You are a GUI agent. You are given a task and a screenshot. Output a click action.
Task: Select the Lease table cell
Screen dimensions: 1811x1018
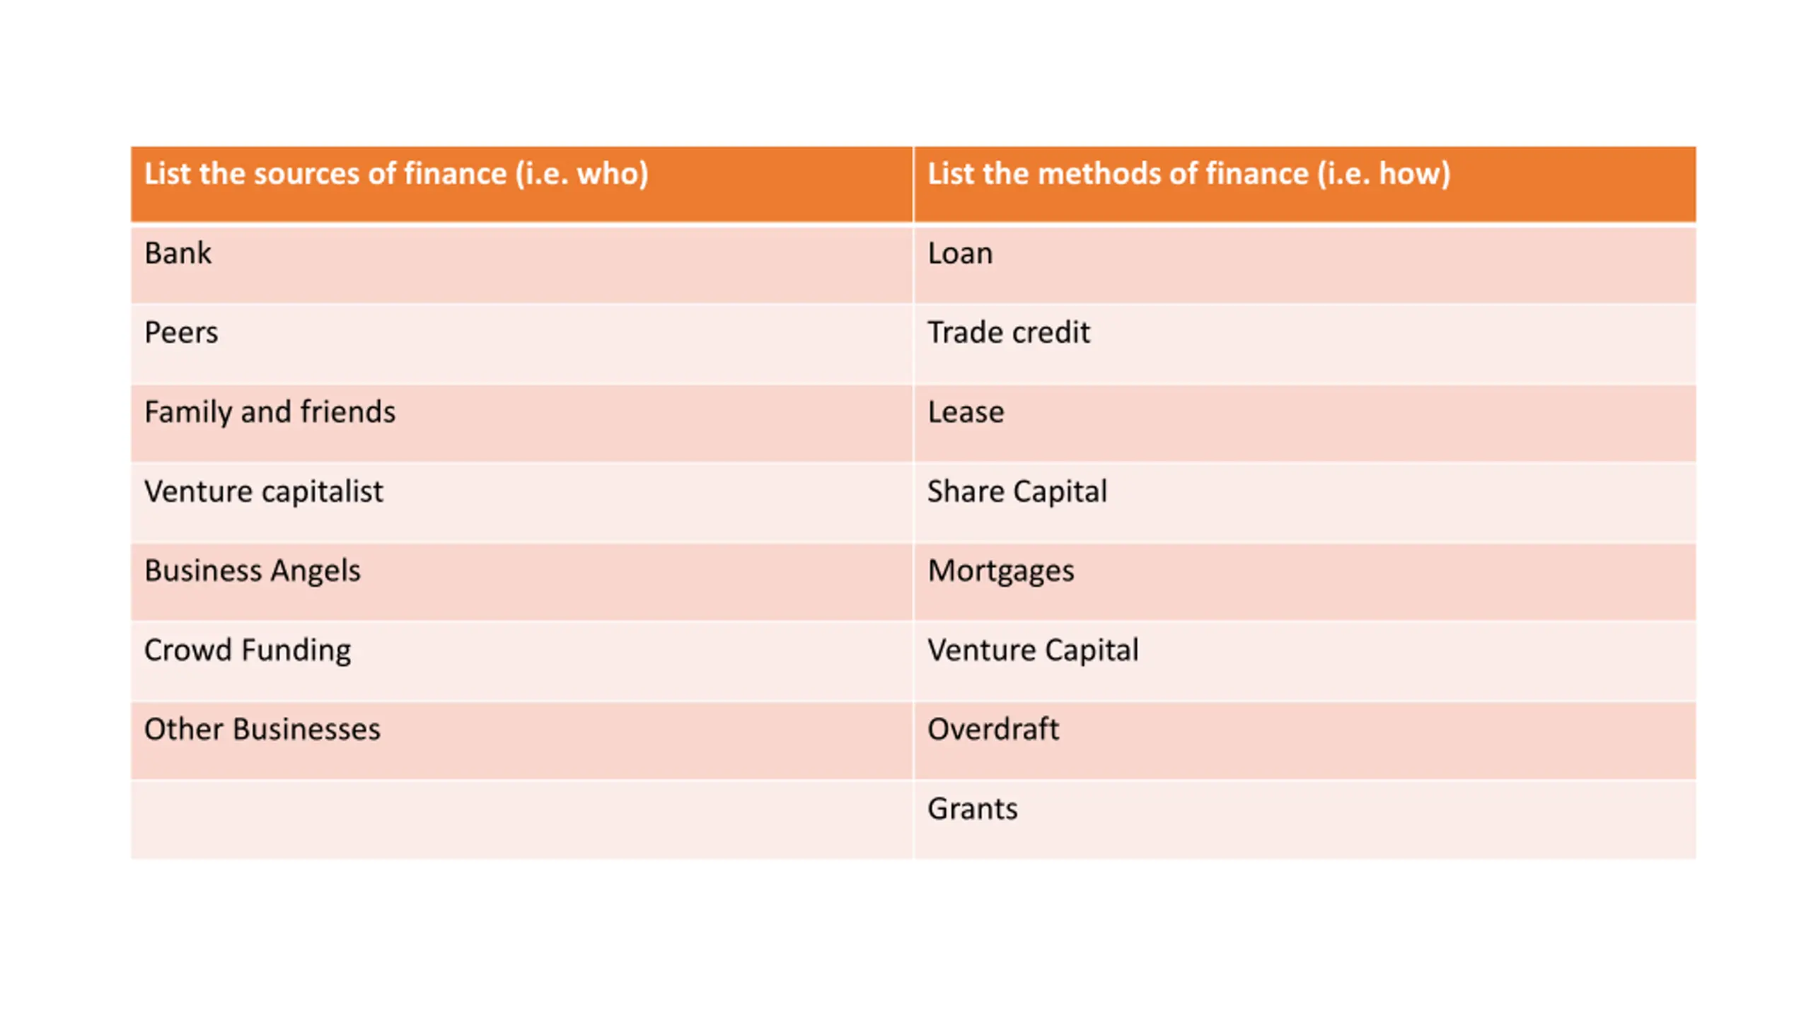click(x=1304, y=423)
